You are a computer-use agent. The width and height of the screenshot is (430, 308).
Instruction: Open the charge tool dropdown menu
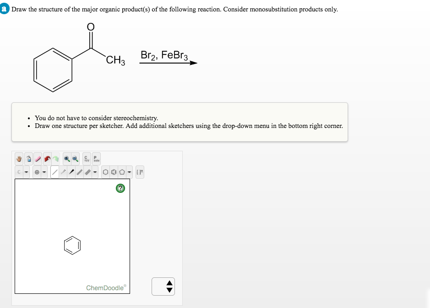[44, 172]
